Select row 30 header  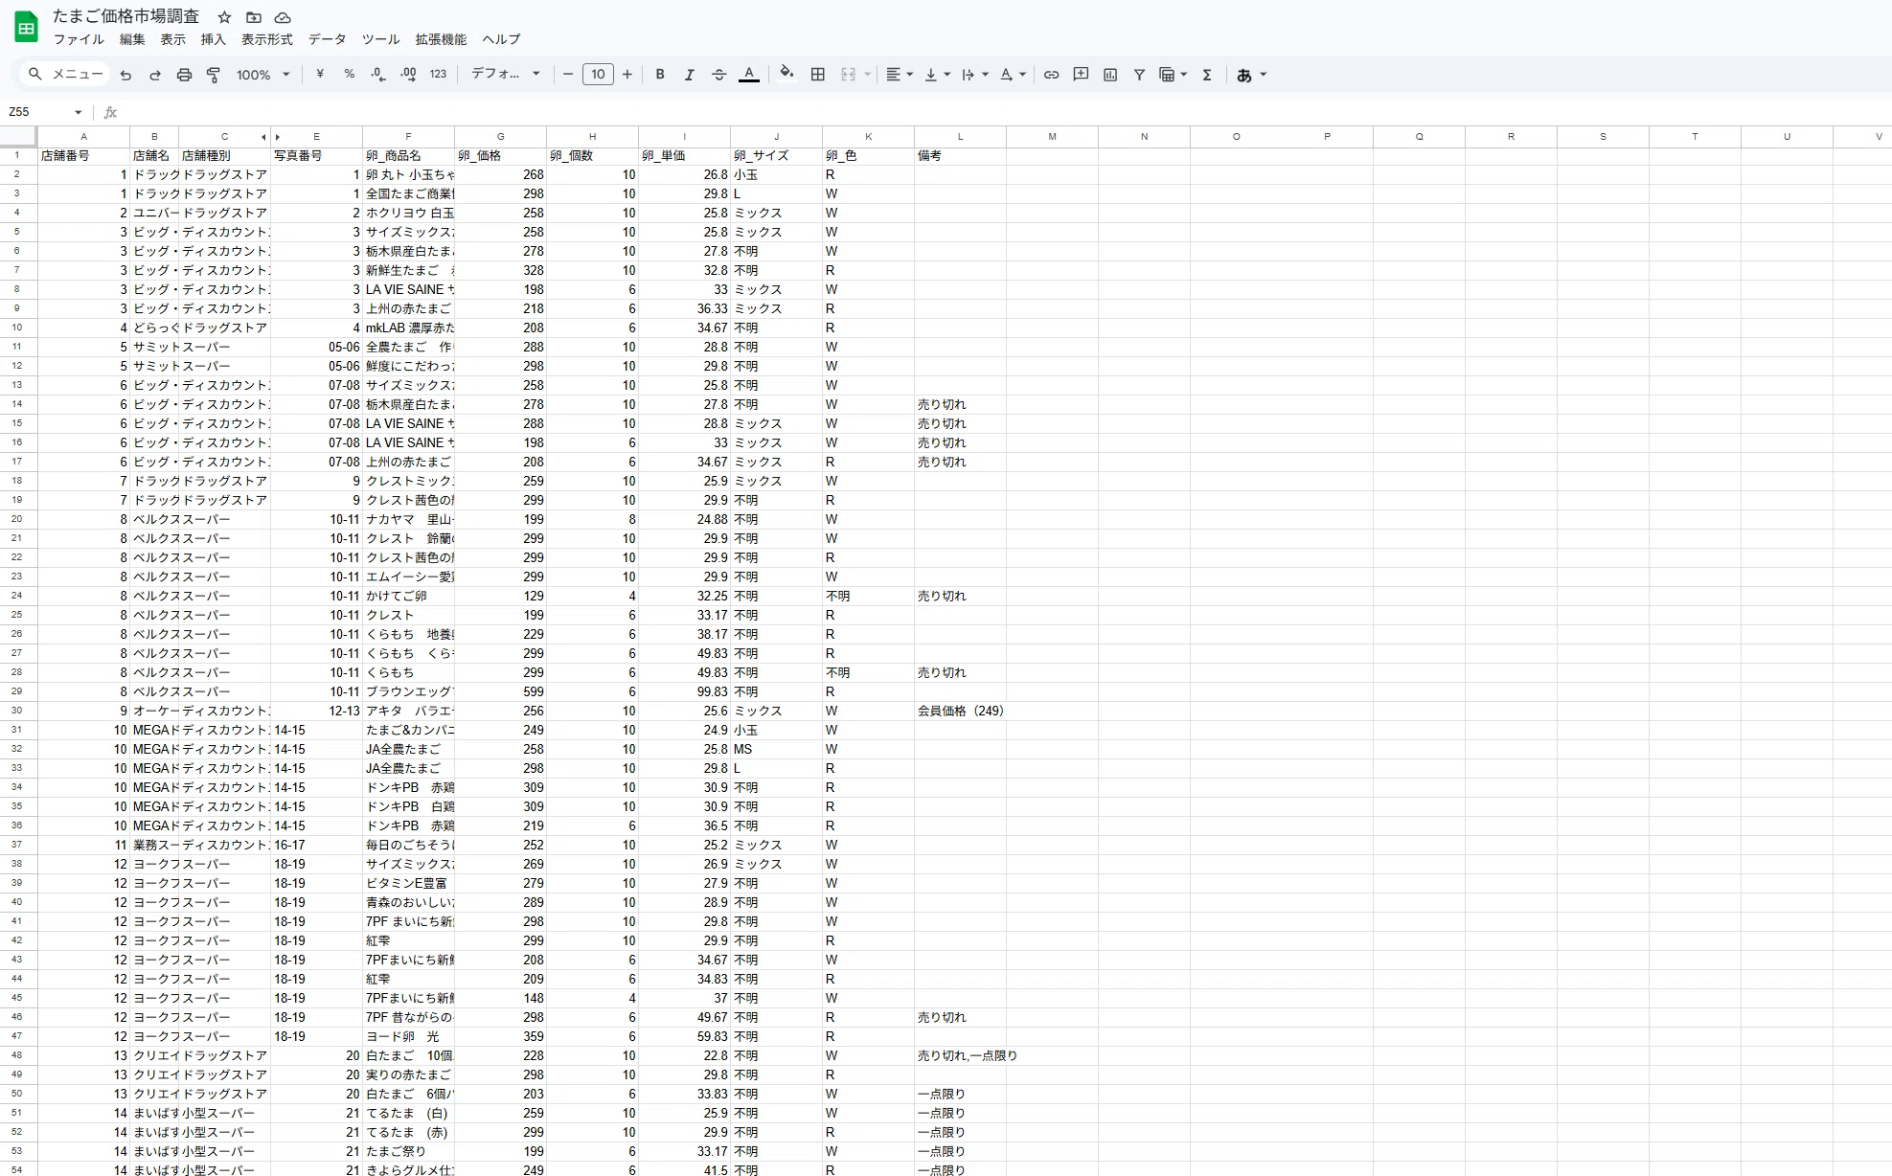(17, 711)
